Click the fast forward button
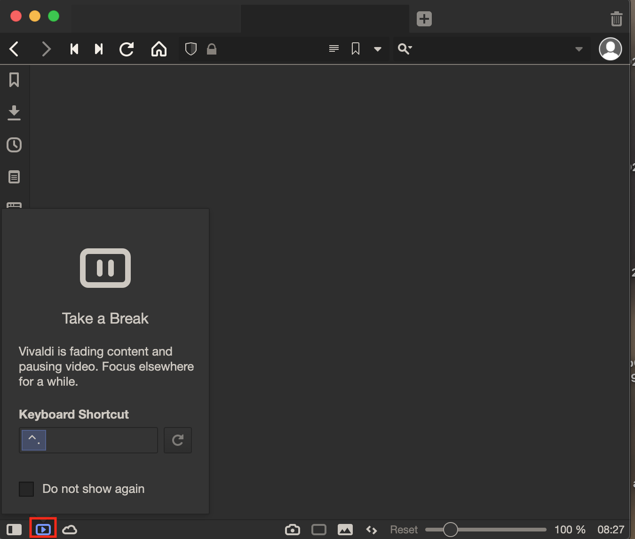Image resolution: width=635 pixels, height=539 pixels. (99, 49)
